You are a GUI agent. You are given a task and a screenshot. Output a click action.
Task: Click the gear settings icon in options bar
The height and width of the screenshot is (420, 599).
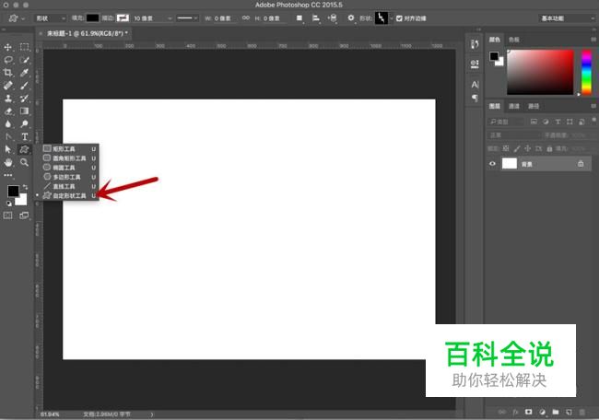tap(350, 17)
